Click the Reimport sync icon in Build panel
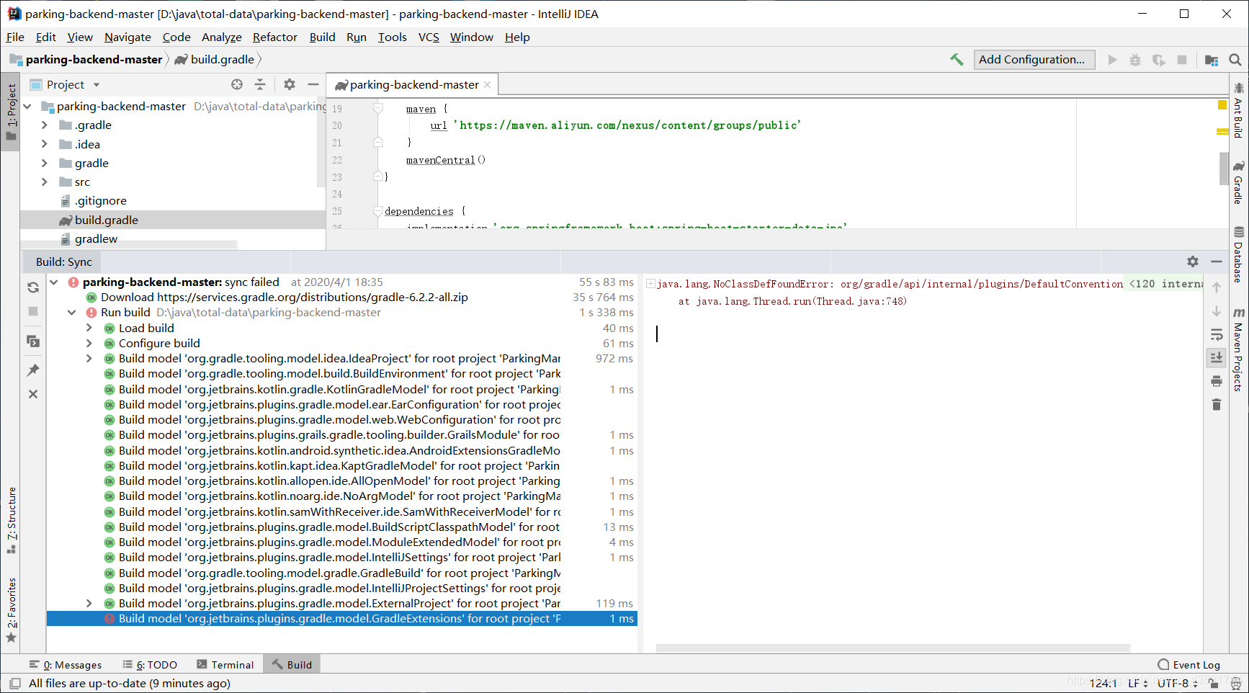This screenshot has height=693, width=1249. pos(33,287)
